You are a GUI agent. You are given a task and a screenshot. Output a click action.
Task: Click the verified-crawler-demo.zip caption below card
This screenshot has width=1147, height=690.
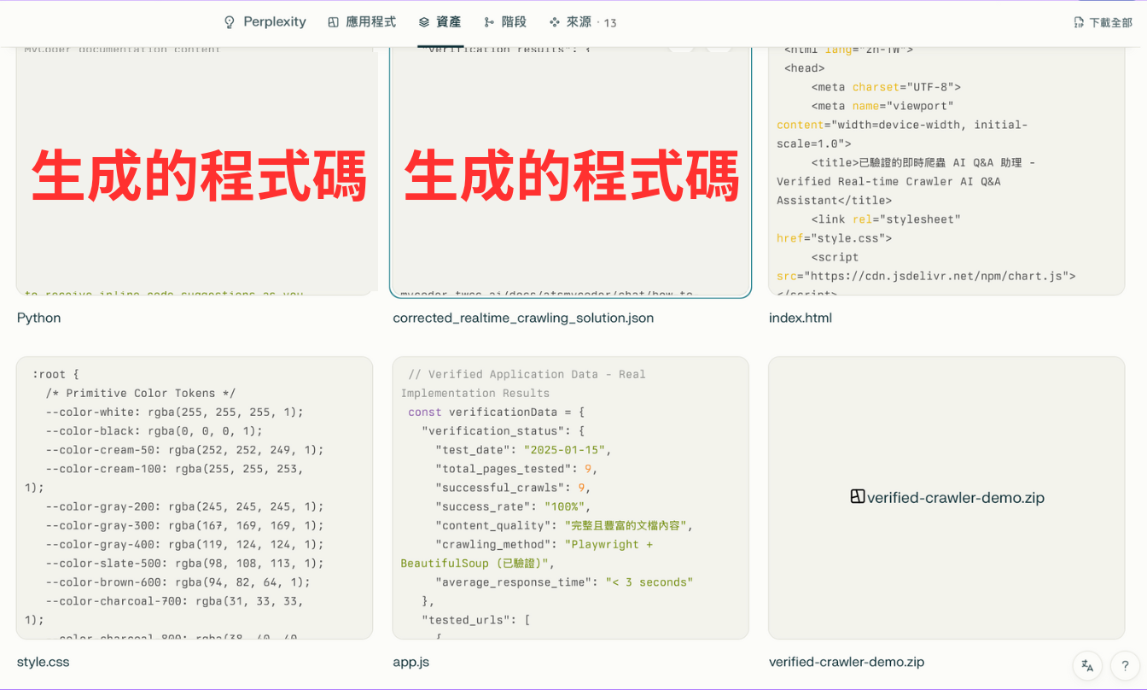[x=847, y=662]
